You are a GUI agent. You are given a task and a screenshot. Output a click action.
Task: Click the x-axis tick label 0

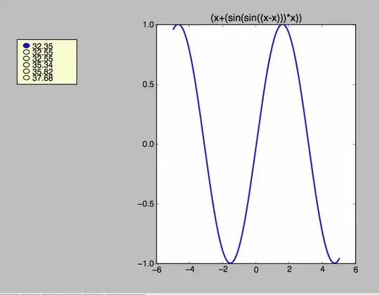tap(256, 270)
